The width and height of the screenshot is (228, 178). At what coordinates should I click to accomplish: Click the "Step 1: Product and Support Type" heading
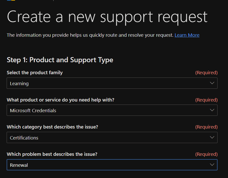click(60, 60)
